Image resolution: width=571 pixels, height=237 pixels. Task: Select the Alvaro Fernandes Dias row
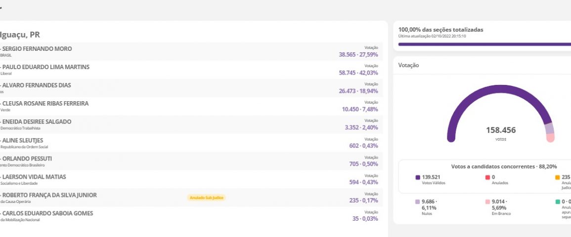pyautogui.click(x=191, y=88)
